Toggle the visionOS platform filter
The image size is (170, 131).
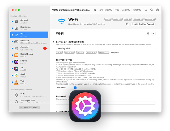(126, 10)
